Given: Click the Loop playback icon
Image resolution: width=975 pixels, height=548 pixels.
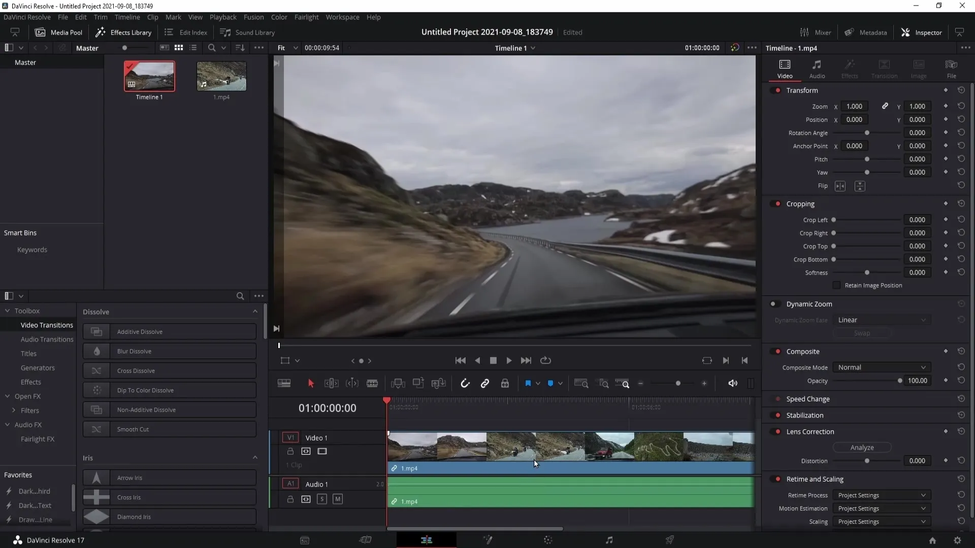Looking at the screenshot, I should tap(547, 361).
